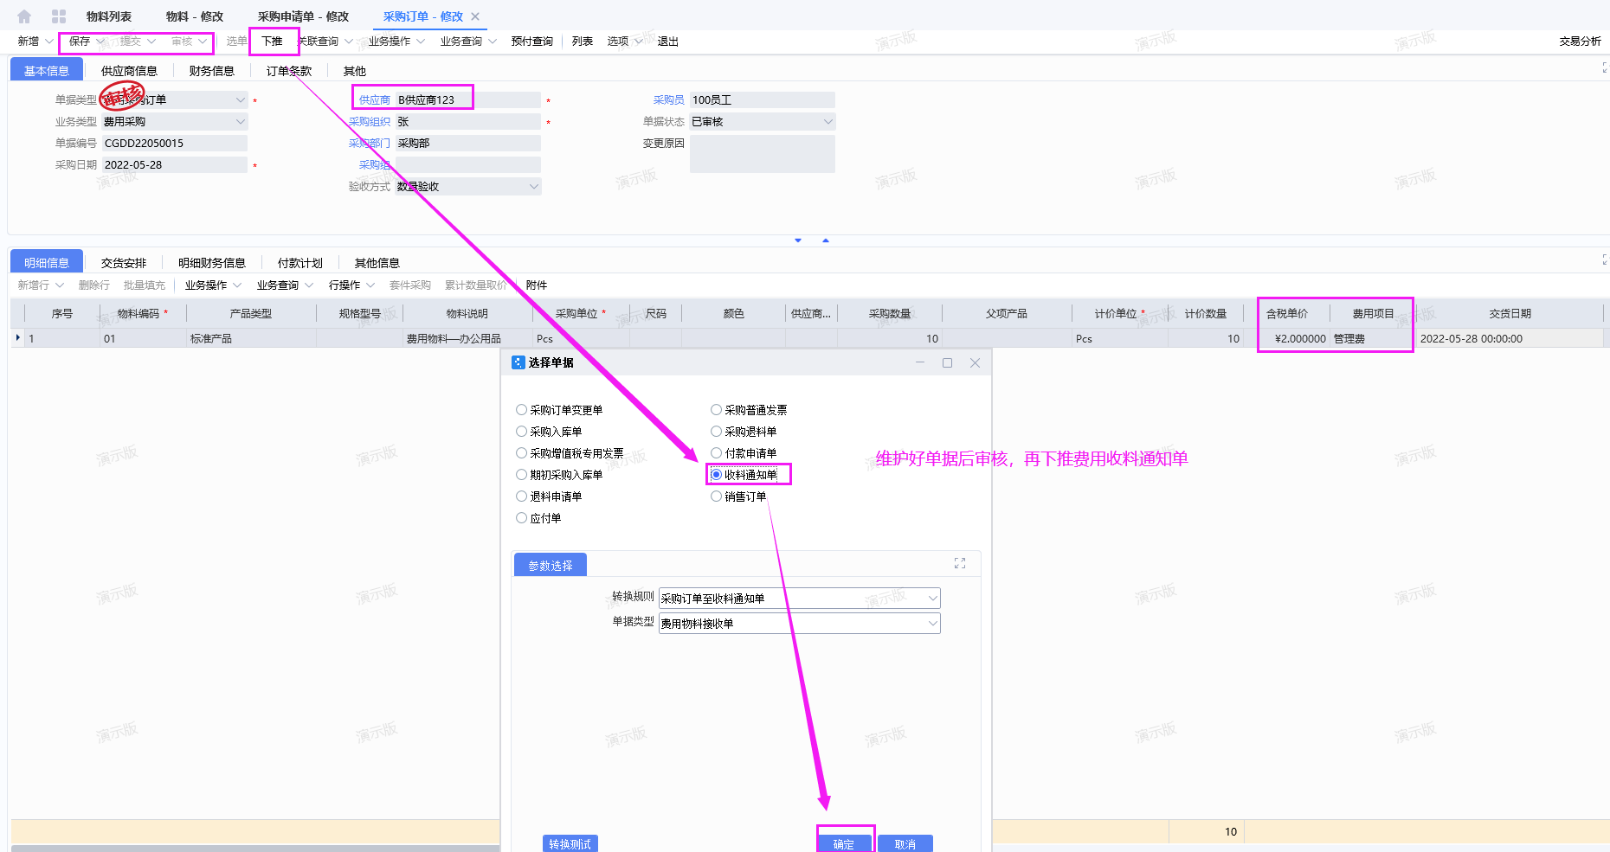Open the 验收方式 dropdown
Viewport: 1610px width, 852px height.
pos(533,187)
